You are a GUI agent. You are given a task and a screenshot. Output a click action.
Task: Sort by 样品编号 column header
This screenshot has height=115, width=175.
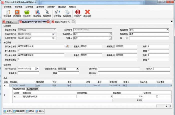22,82
